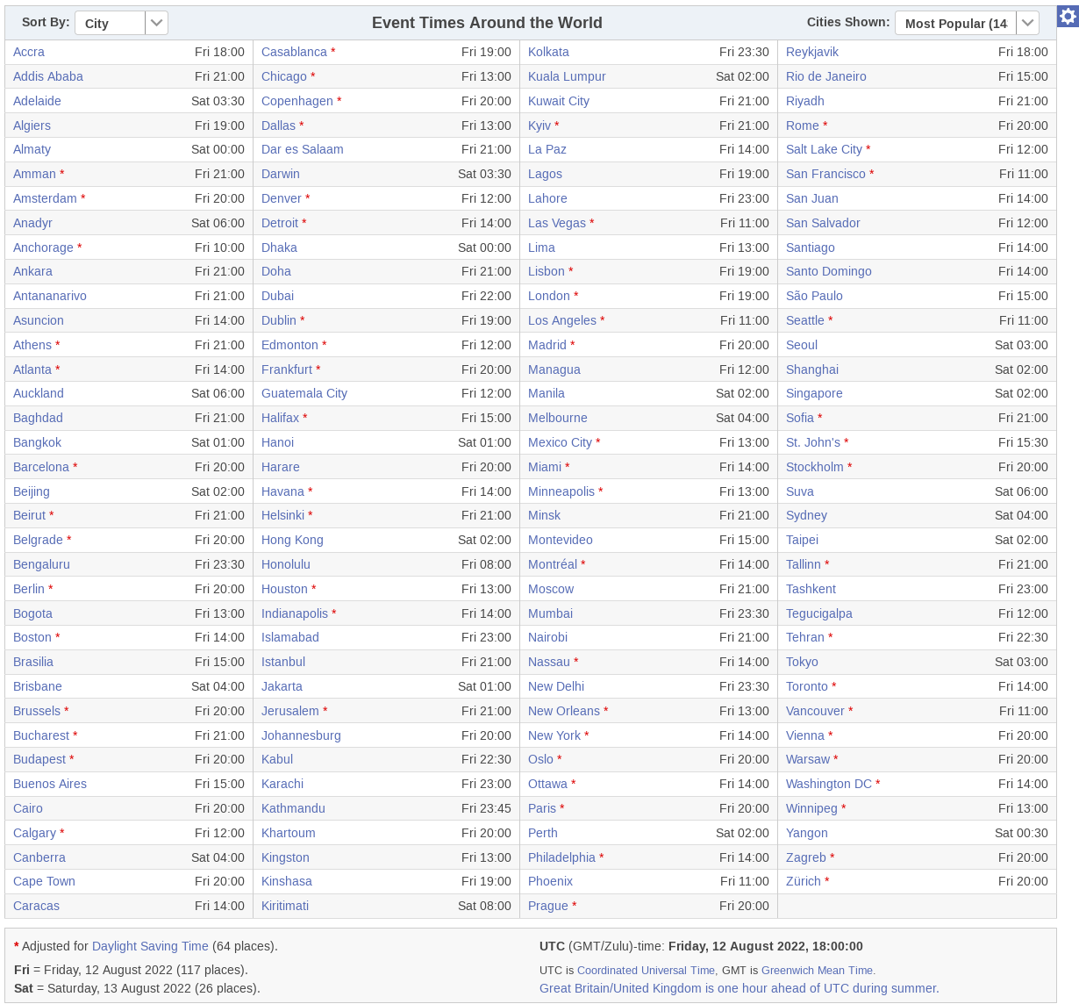Go to the London city page
The width and height of the screenshot is (1079, 1004).
point(549,296)
